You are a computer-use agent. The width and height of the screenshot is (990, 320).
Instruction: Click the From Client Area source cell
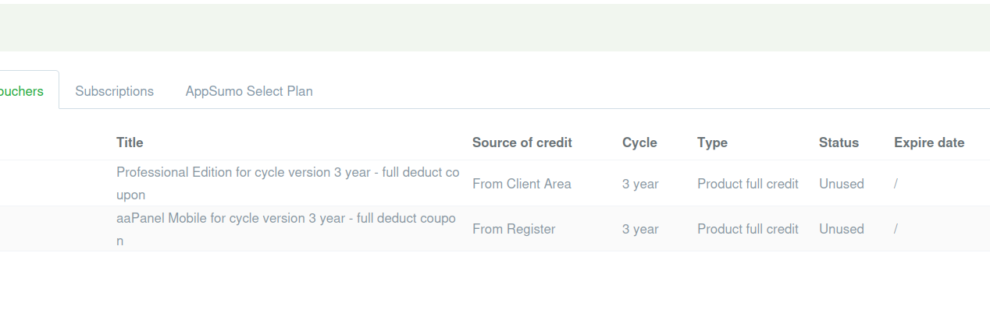point(522,184)
